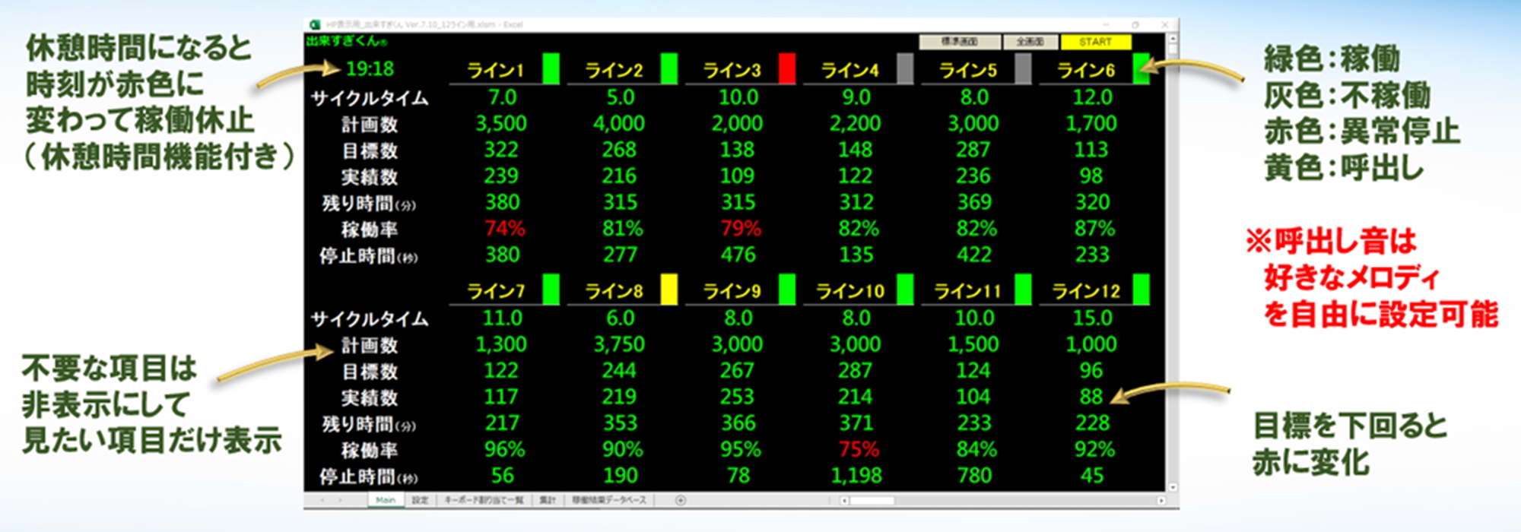This screenshot has width=1521, height=532.
Task: Click the green status indicator for ライン12
Action: click(1141, 290)
